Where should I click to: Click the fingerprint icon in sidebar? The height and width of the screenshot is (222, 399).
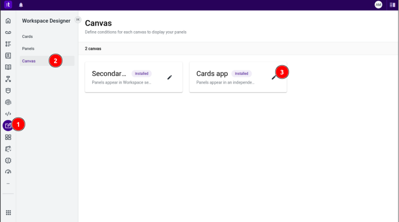point(8,102)
